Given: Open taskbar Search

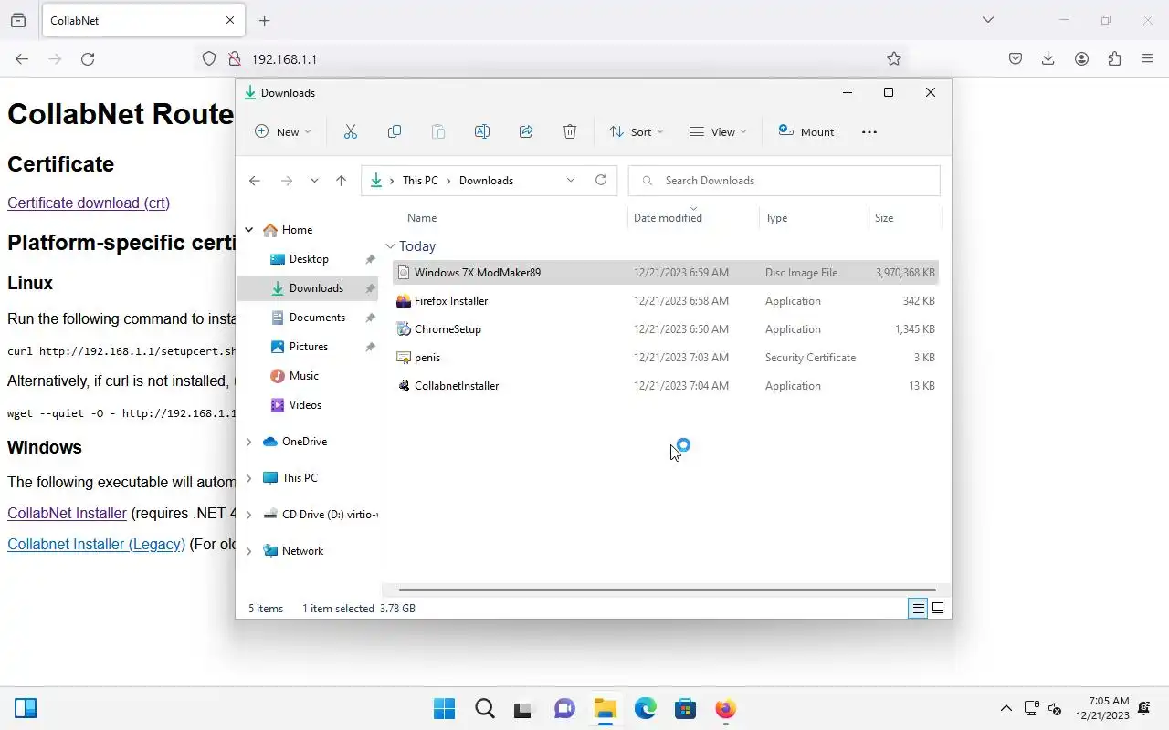Looking at the screenshot, I should point(485,709).
